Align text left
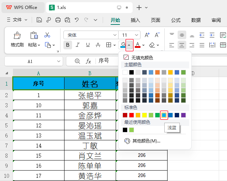The image size is (227, 181). [x=172, y=45]
